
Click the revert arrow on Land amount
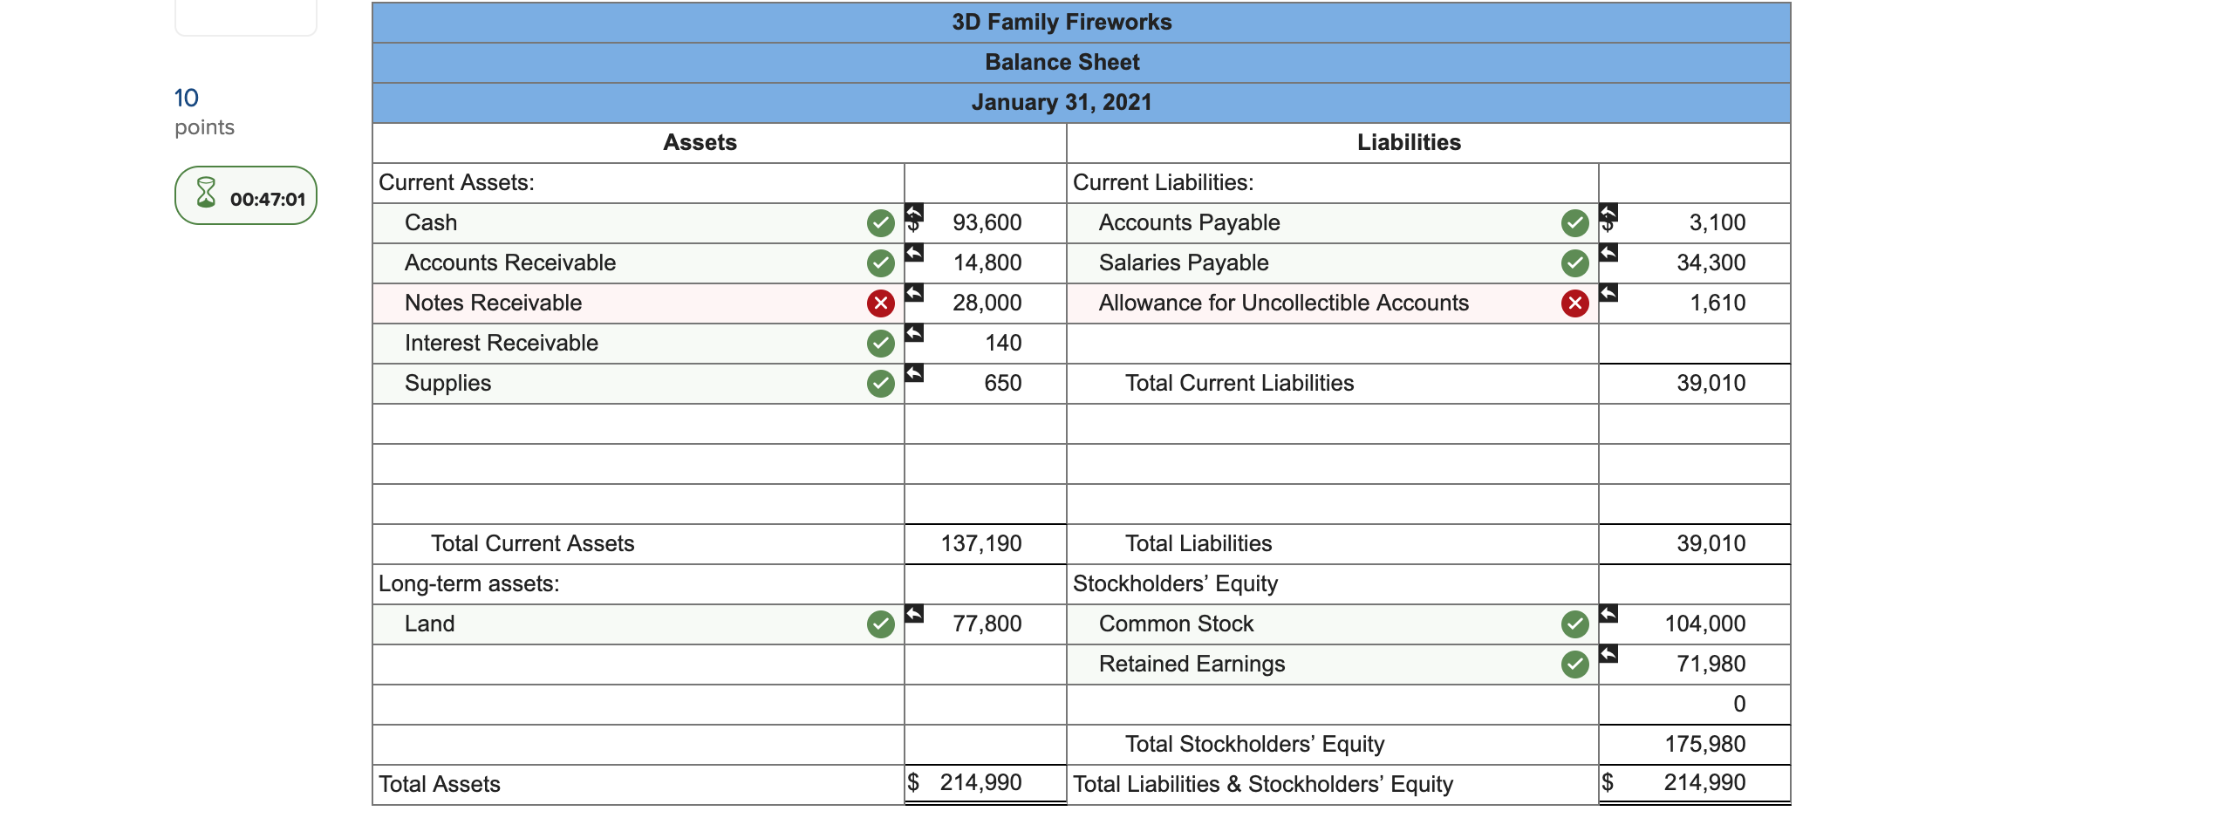pyautogui.click(x=914, y=614)
